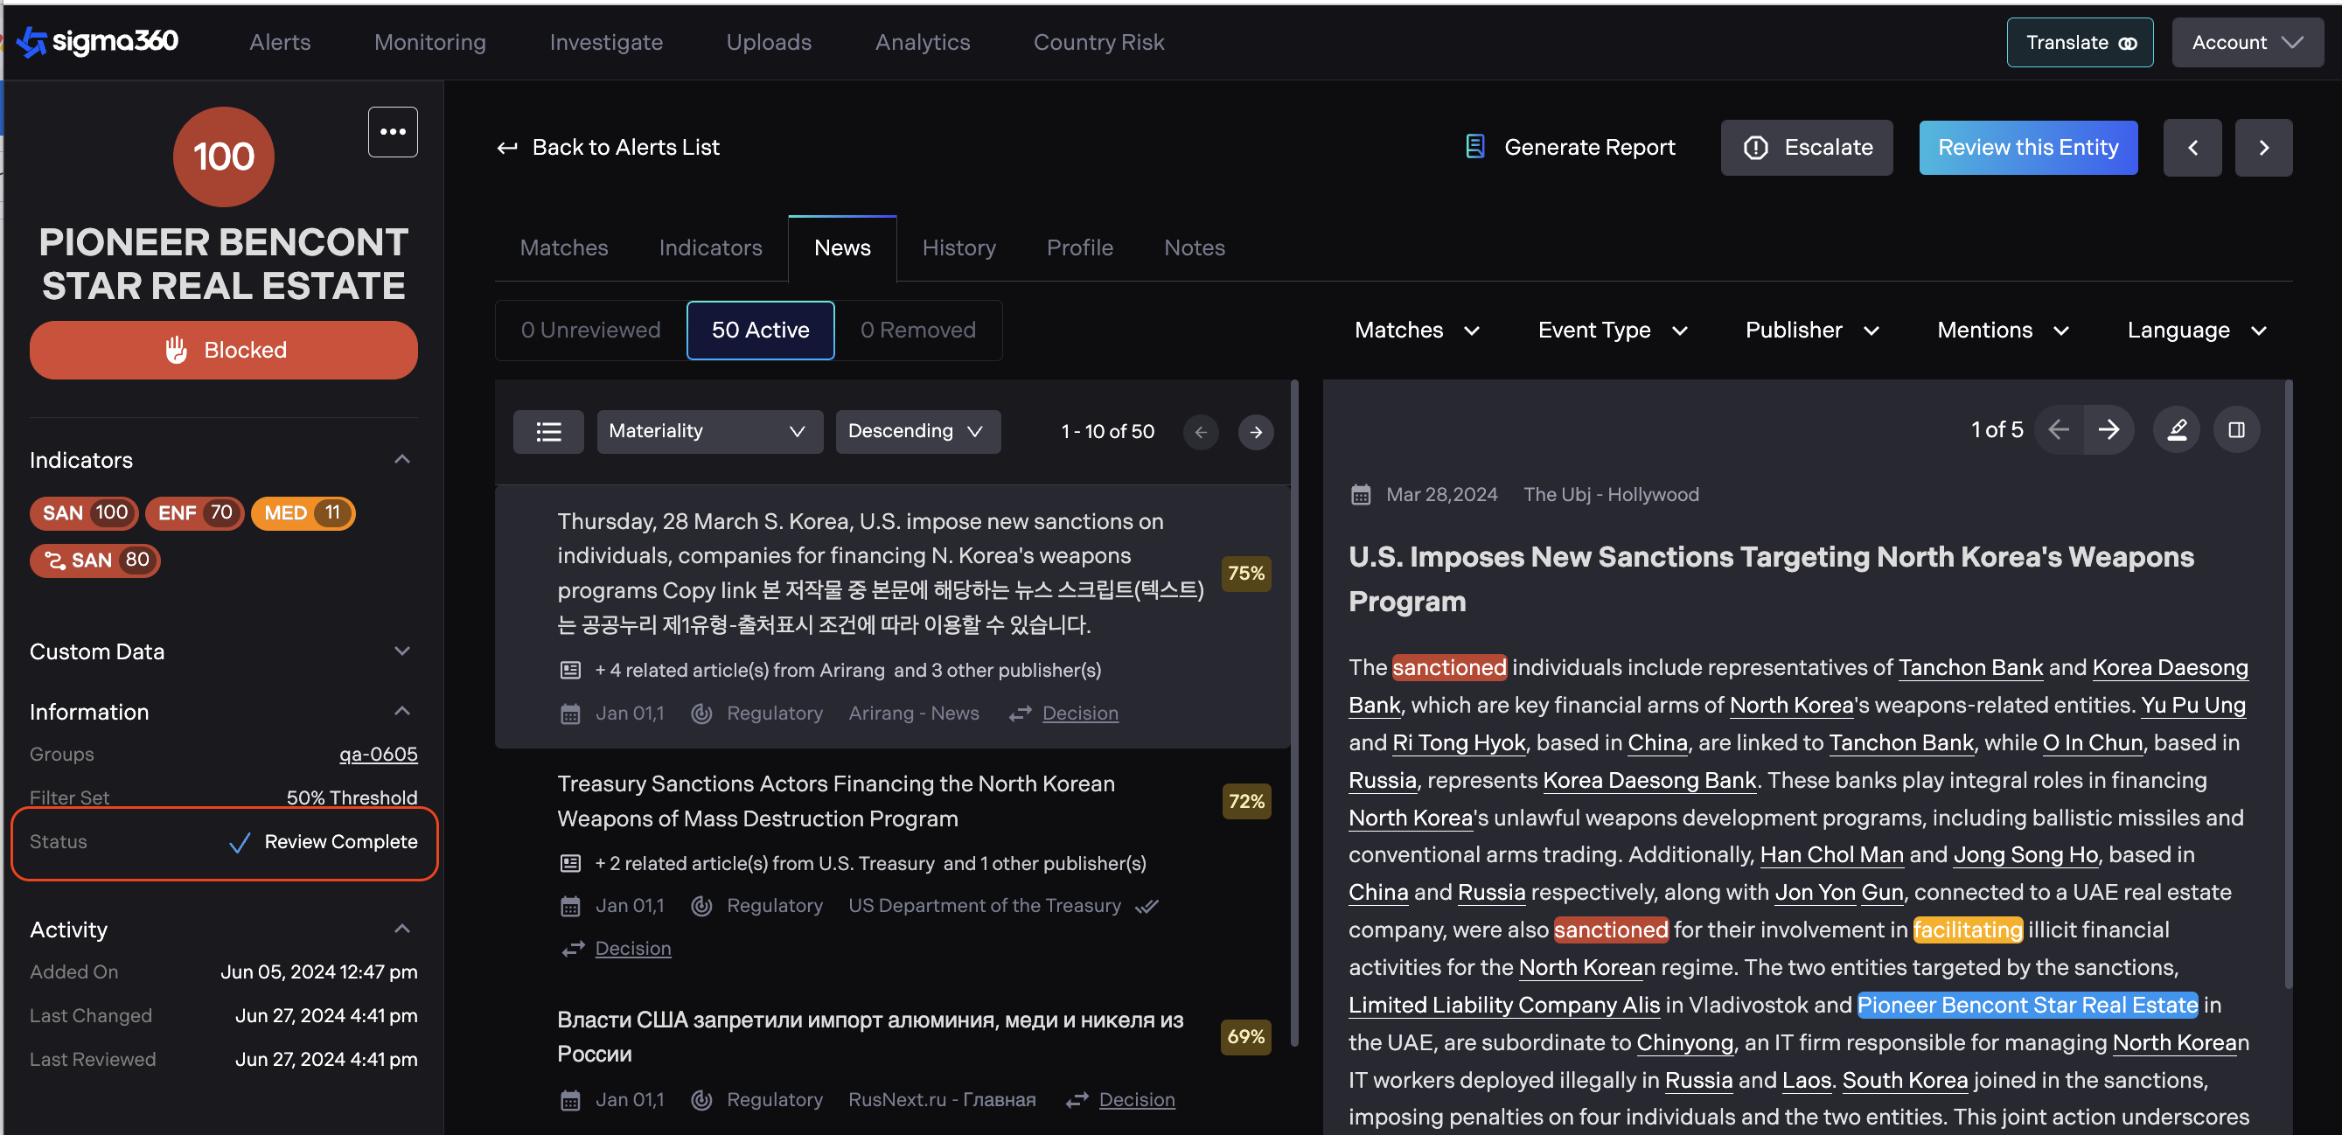This screenshot has height=1135, width=2342.
Task: Switch to the Indicators tab
Action: coord(710,247)
